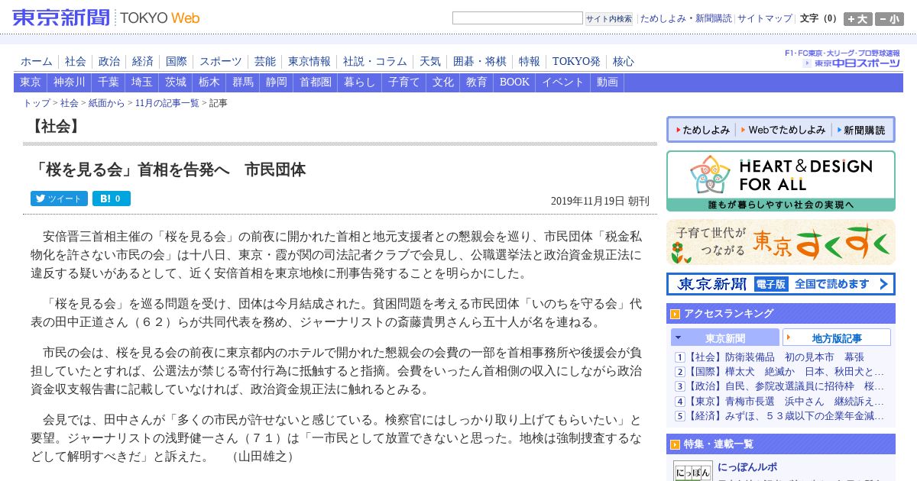Open ranking 3 自民、参院改選議員に招待枠 article
The height and width of the screenshot is (481, 917).
click(x=786, y=386)
